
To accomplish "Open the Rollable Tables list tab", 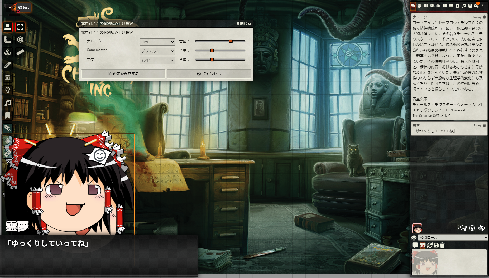I will click(451, 6).
